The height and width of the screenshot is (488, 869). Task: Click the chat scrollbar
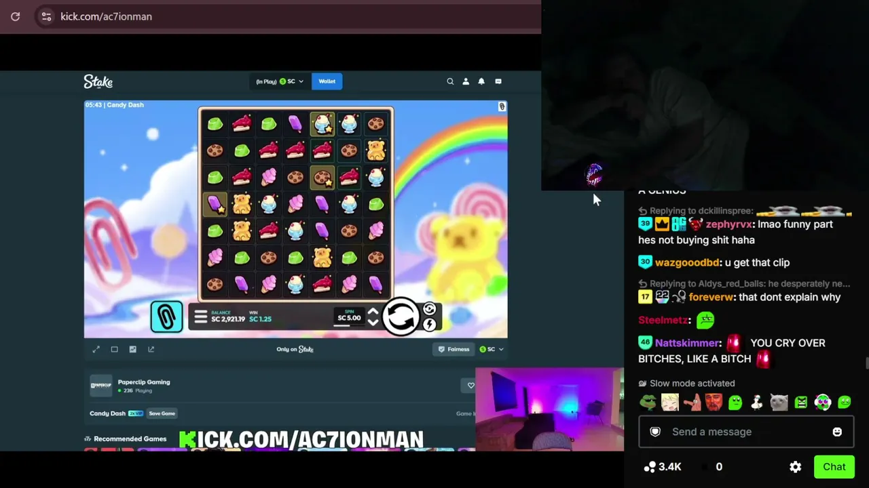[867, 363]
